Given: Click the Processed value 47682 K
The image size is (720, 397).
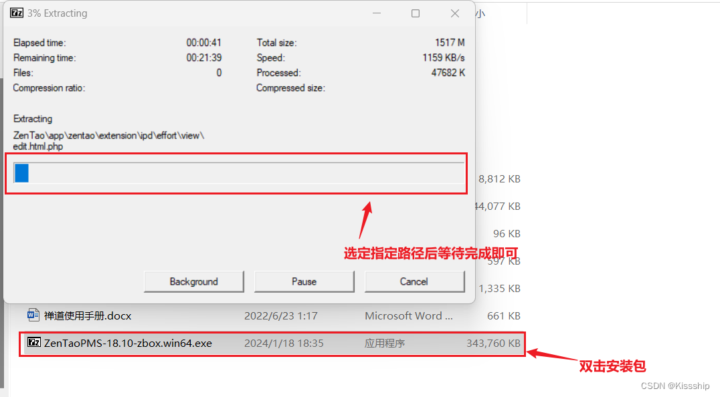Looking at the screenshot, I should 448,73.
